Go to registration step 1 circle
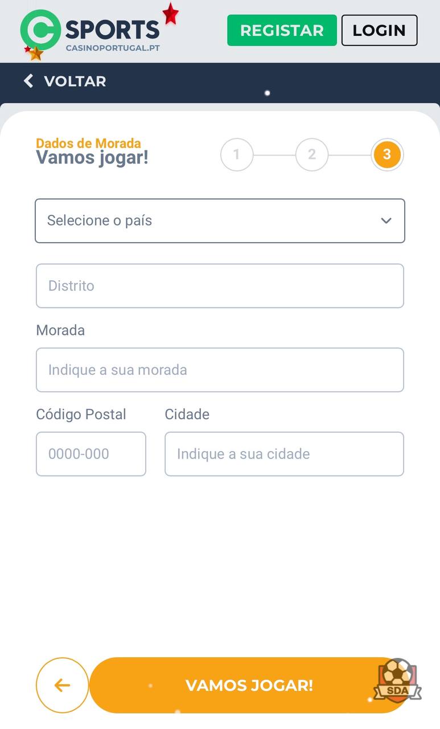 [x=236, y=154]
